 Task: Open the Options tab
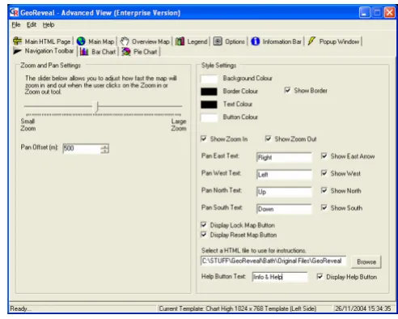229,41
